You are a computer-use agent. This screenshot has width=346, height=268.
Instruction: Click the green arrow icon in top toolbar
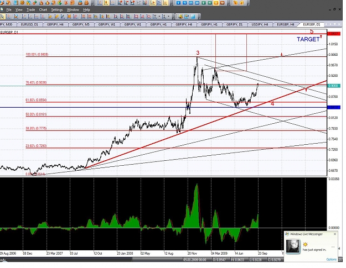click(x=60, y=3)
